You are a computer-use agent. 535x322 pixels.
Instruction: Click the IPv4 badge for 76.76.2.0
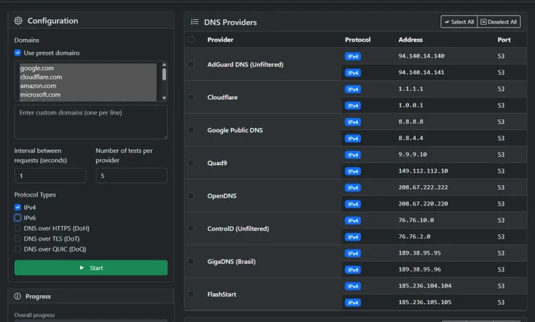[x=353, y=237]
